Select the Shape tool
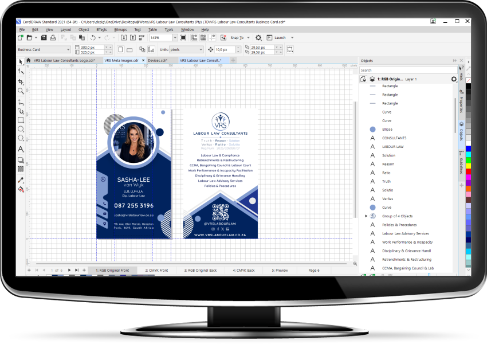The width and height of the screenshot is (487, 344). [x=21, y=72]
